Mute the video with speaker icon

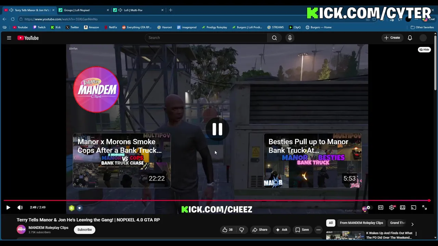tap(20, 207)
